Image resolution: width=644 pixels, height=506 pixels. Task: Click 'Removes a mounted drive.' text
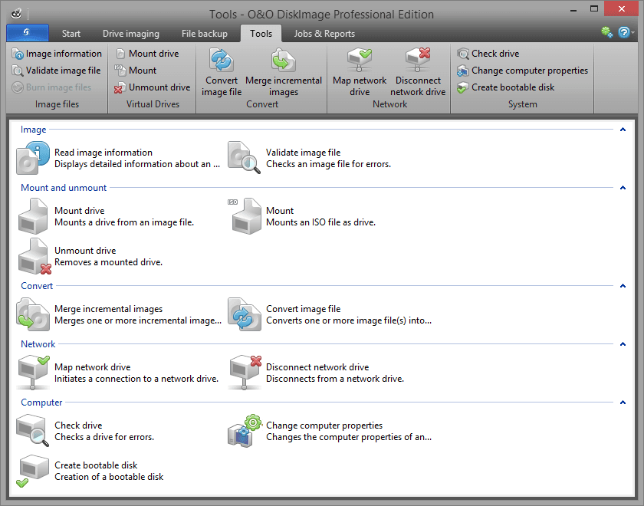coord(108,262)
